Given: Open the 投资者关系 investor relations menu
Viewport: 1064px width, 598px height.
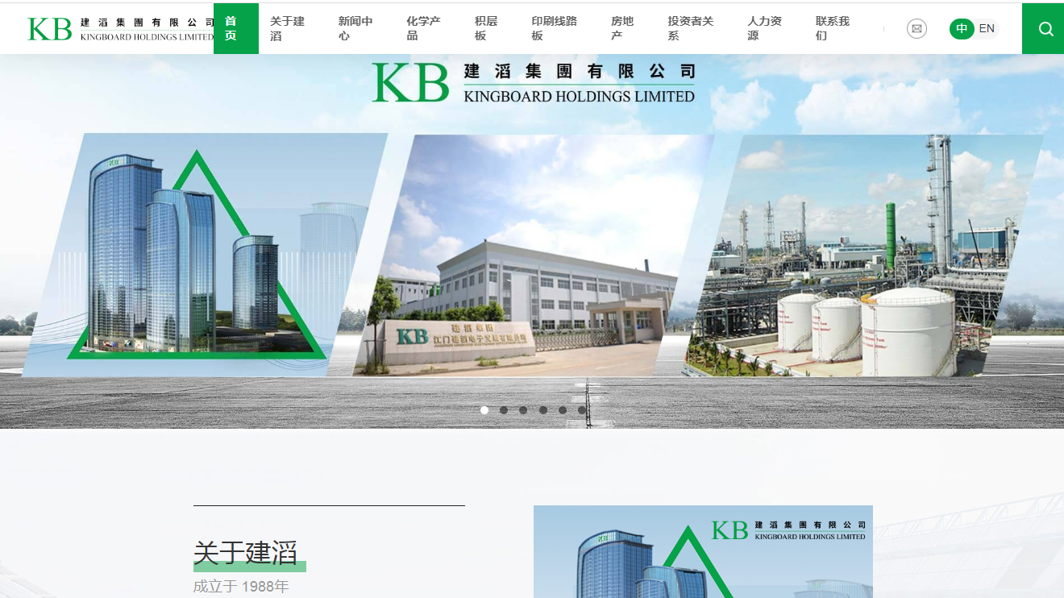Looking at the screenshot, I should click(692, 28).
